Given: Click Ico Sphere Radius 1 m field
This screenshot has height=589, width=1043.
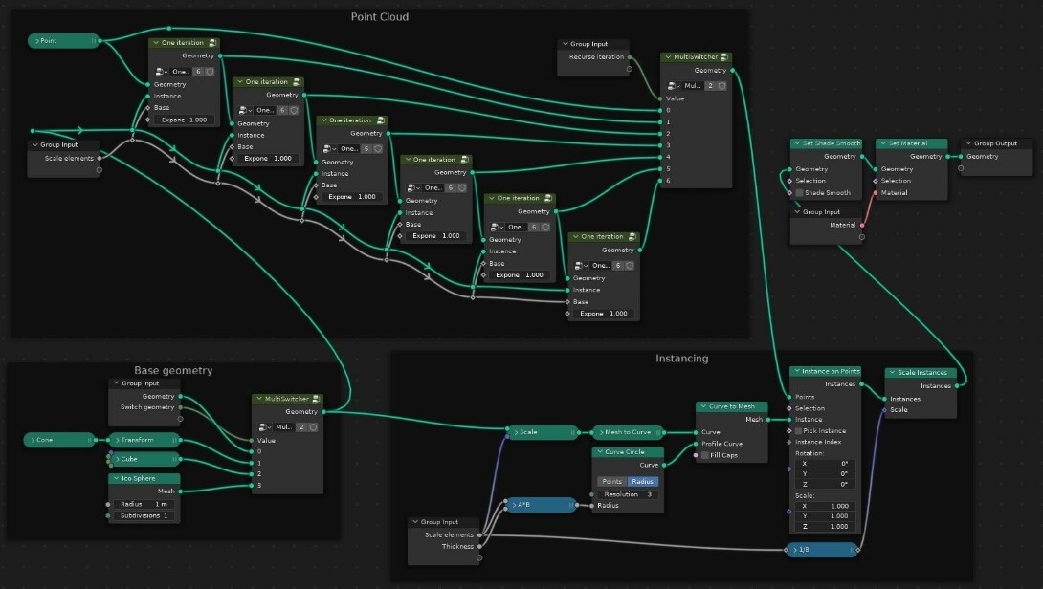Looking at the screenshot, I should [x=144, y=505].
